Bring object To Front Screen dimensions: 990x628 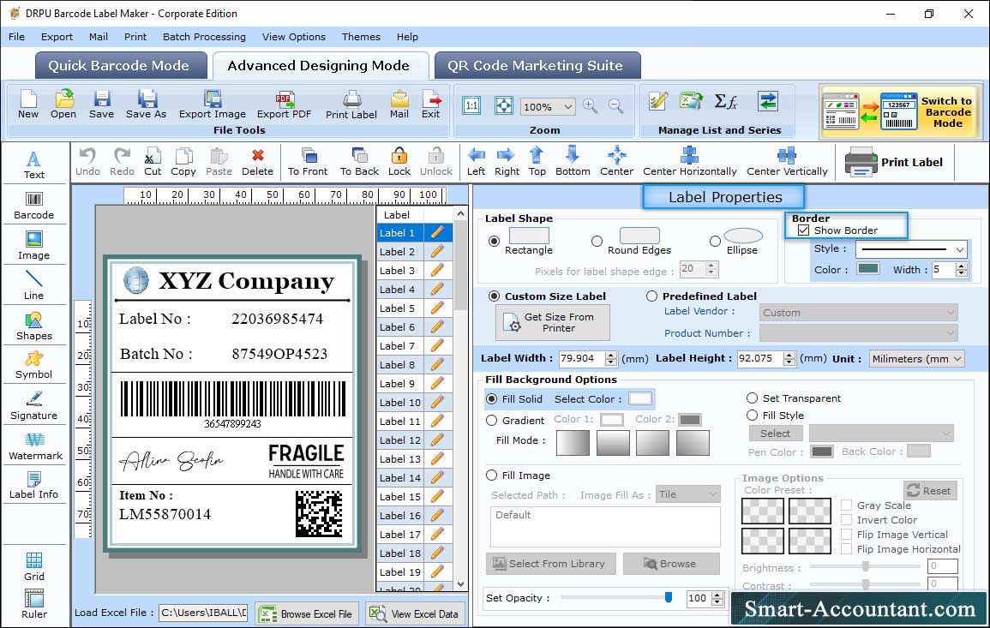click(x=308, y=162)
